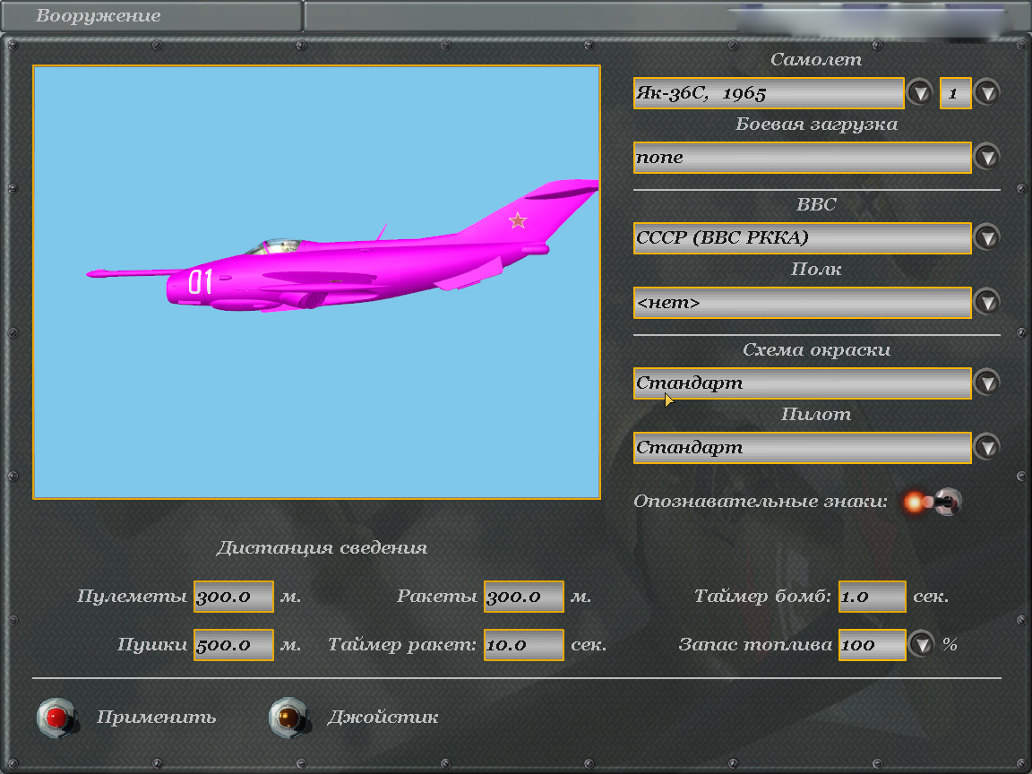Image resolution: width=1032 pixels, height=774 pixels.
Task: Click the Боевая загрузка label
Action: pyautogui.click(x=816, y=125)
